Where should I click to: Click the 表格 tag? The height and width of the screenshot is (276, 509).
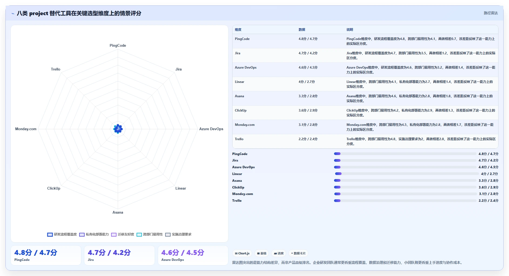pyautogui.click(x=262, y=253)
